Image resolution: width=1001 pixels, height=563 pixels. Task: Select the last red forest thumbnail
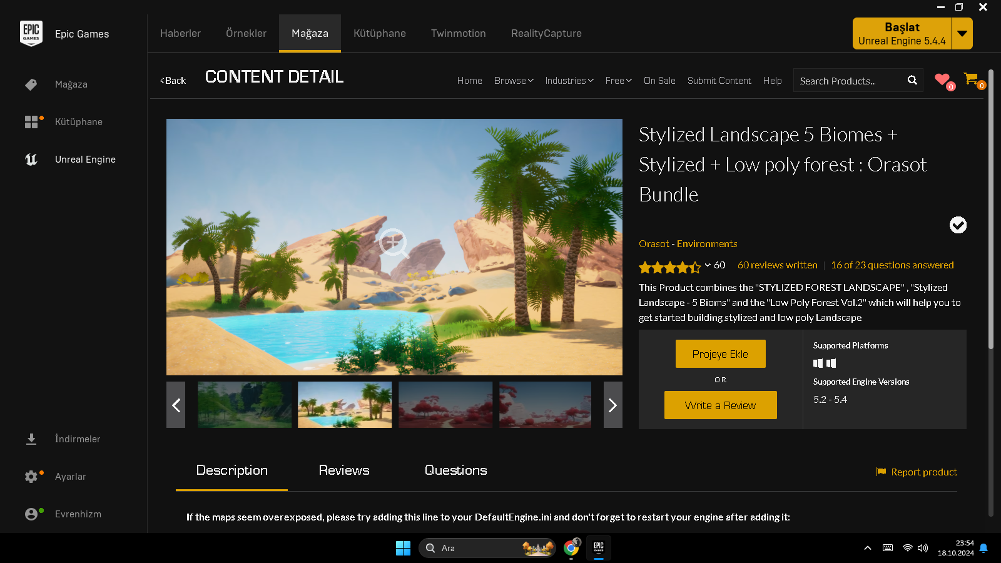click(545, 405)
